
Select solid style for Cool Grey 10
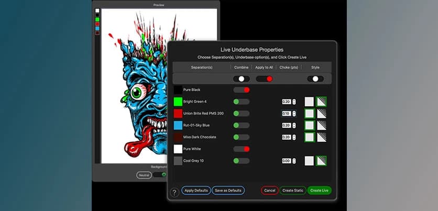(309, 161)
